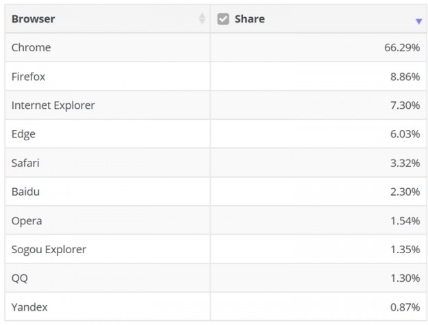Image resolution: width=428 pixels, height=325 pixels.
Task: Click the 0.87% share value
Action: pos(405,307)
